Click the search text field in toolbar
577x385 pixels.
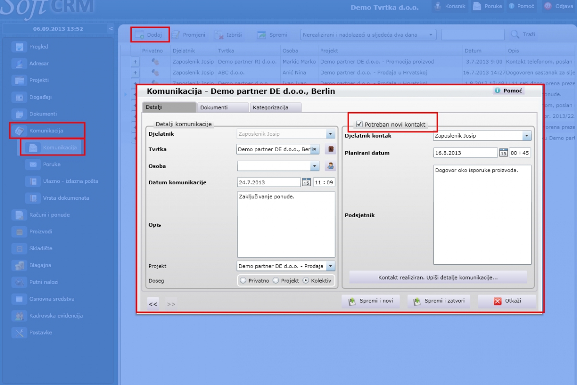[473, 35]
